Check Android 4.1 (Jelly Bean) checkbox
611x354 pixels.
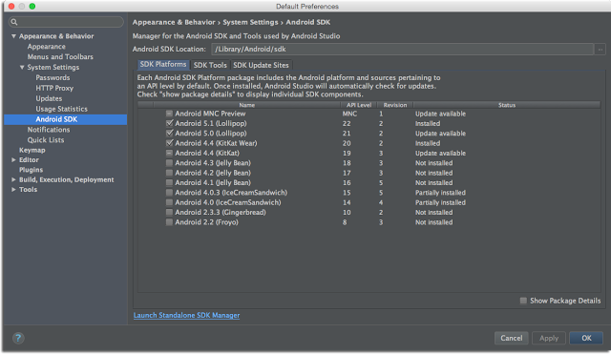click(x=169, y=182)
